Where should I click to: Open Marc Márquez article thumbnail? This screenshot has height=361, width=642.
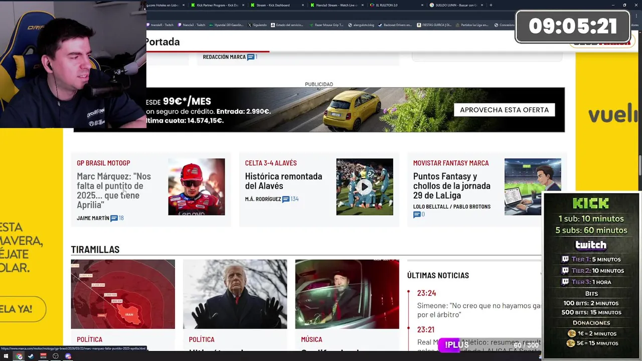tap(197, 187)
